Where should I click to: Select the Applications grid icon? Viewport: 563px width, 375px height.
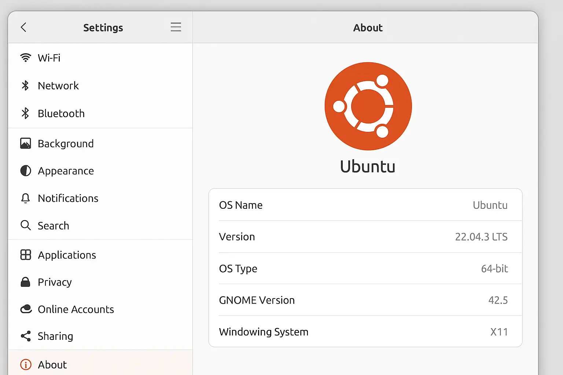(x=25, y=255)
